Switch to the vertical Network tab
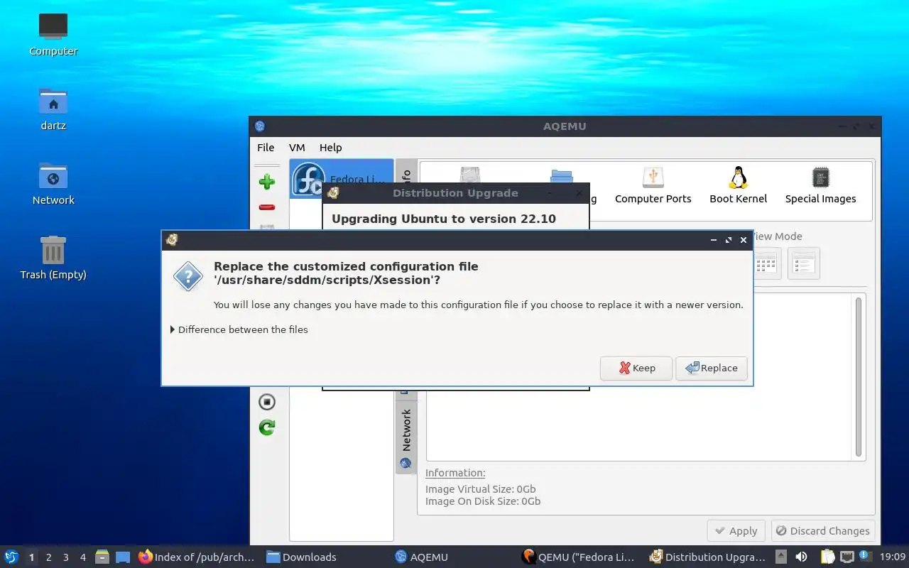This screenshot has height=568, width=909. 406,437
